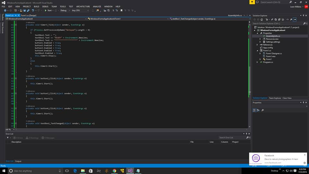Select AssemblyInfo.cs in Solution Explorer

273,36
